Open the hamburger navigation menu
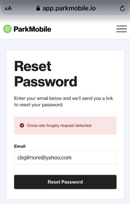The image size is (130, 204). point(121,29)
